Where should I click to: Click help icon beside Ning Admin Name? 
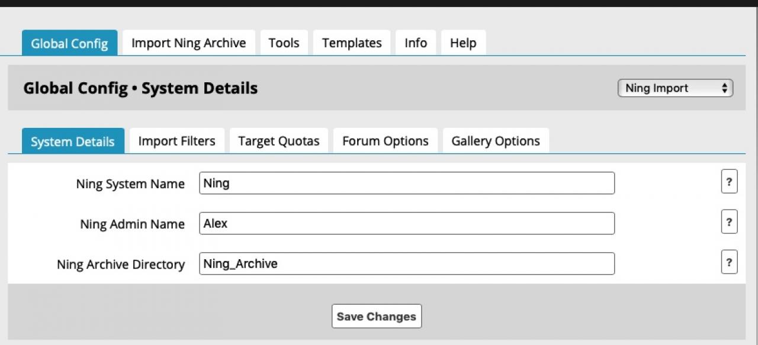[x=729, y=222]
